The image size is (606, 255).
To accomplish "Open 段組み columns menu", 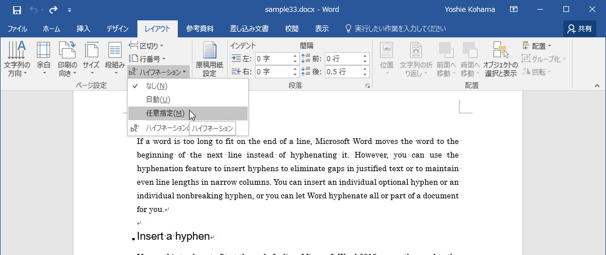I will tap(115, 58).
